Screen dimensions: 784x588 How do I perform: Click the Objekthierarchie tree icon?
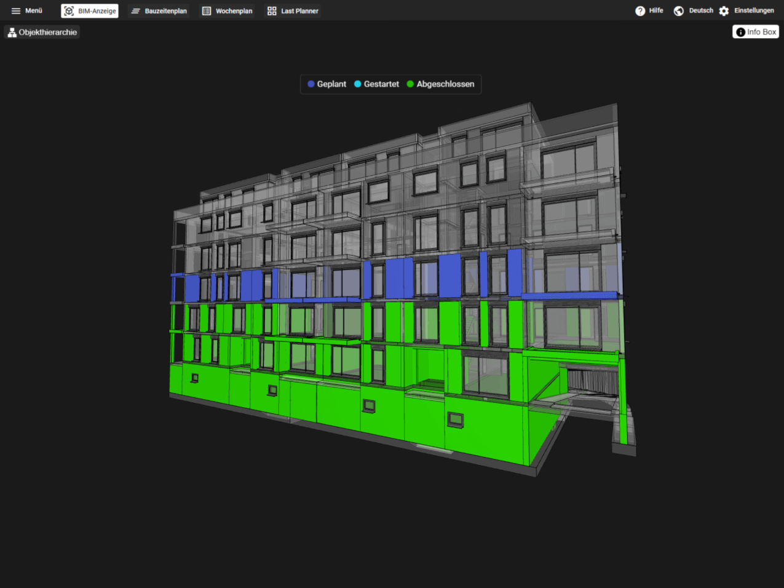click(x=12, y=31)
